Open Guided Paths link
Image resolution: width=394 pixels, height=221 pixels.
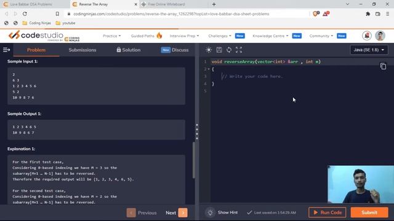tap(142, 36)
